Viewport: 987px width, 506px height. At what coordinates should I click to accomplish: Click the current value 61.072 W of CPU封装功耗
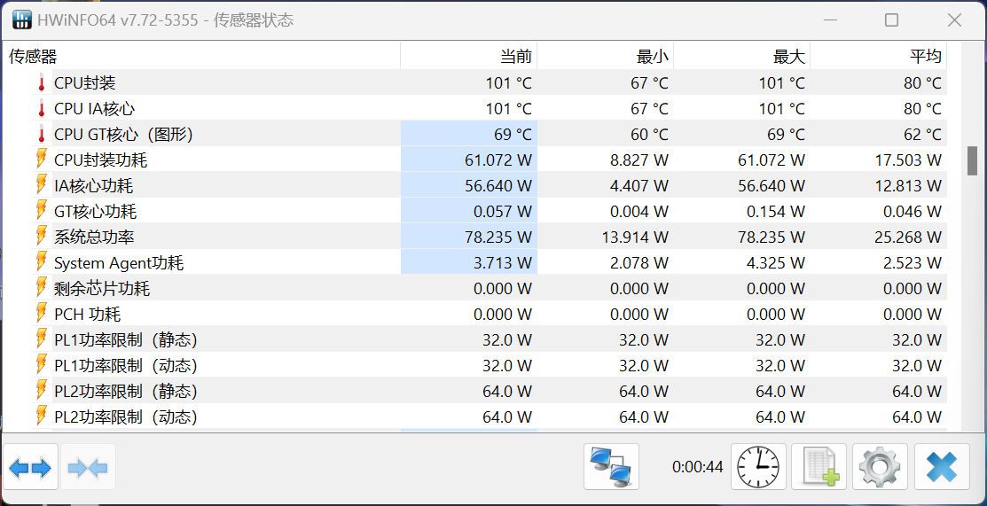[498, 160]
